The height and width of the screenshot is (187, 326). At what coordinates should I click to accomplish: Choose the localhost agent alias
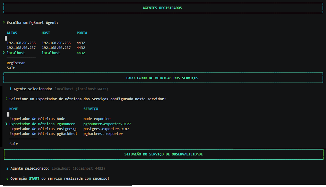click(x=16, y=53)
